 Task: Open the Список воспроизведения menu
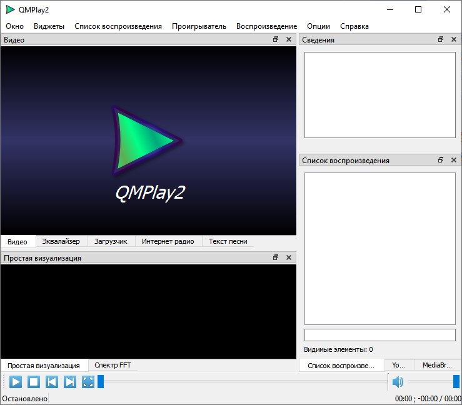118,26
